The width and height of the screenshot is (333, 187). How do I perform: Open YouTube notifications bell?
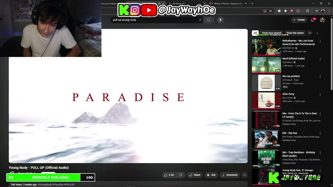313,20
